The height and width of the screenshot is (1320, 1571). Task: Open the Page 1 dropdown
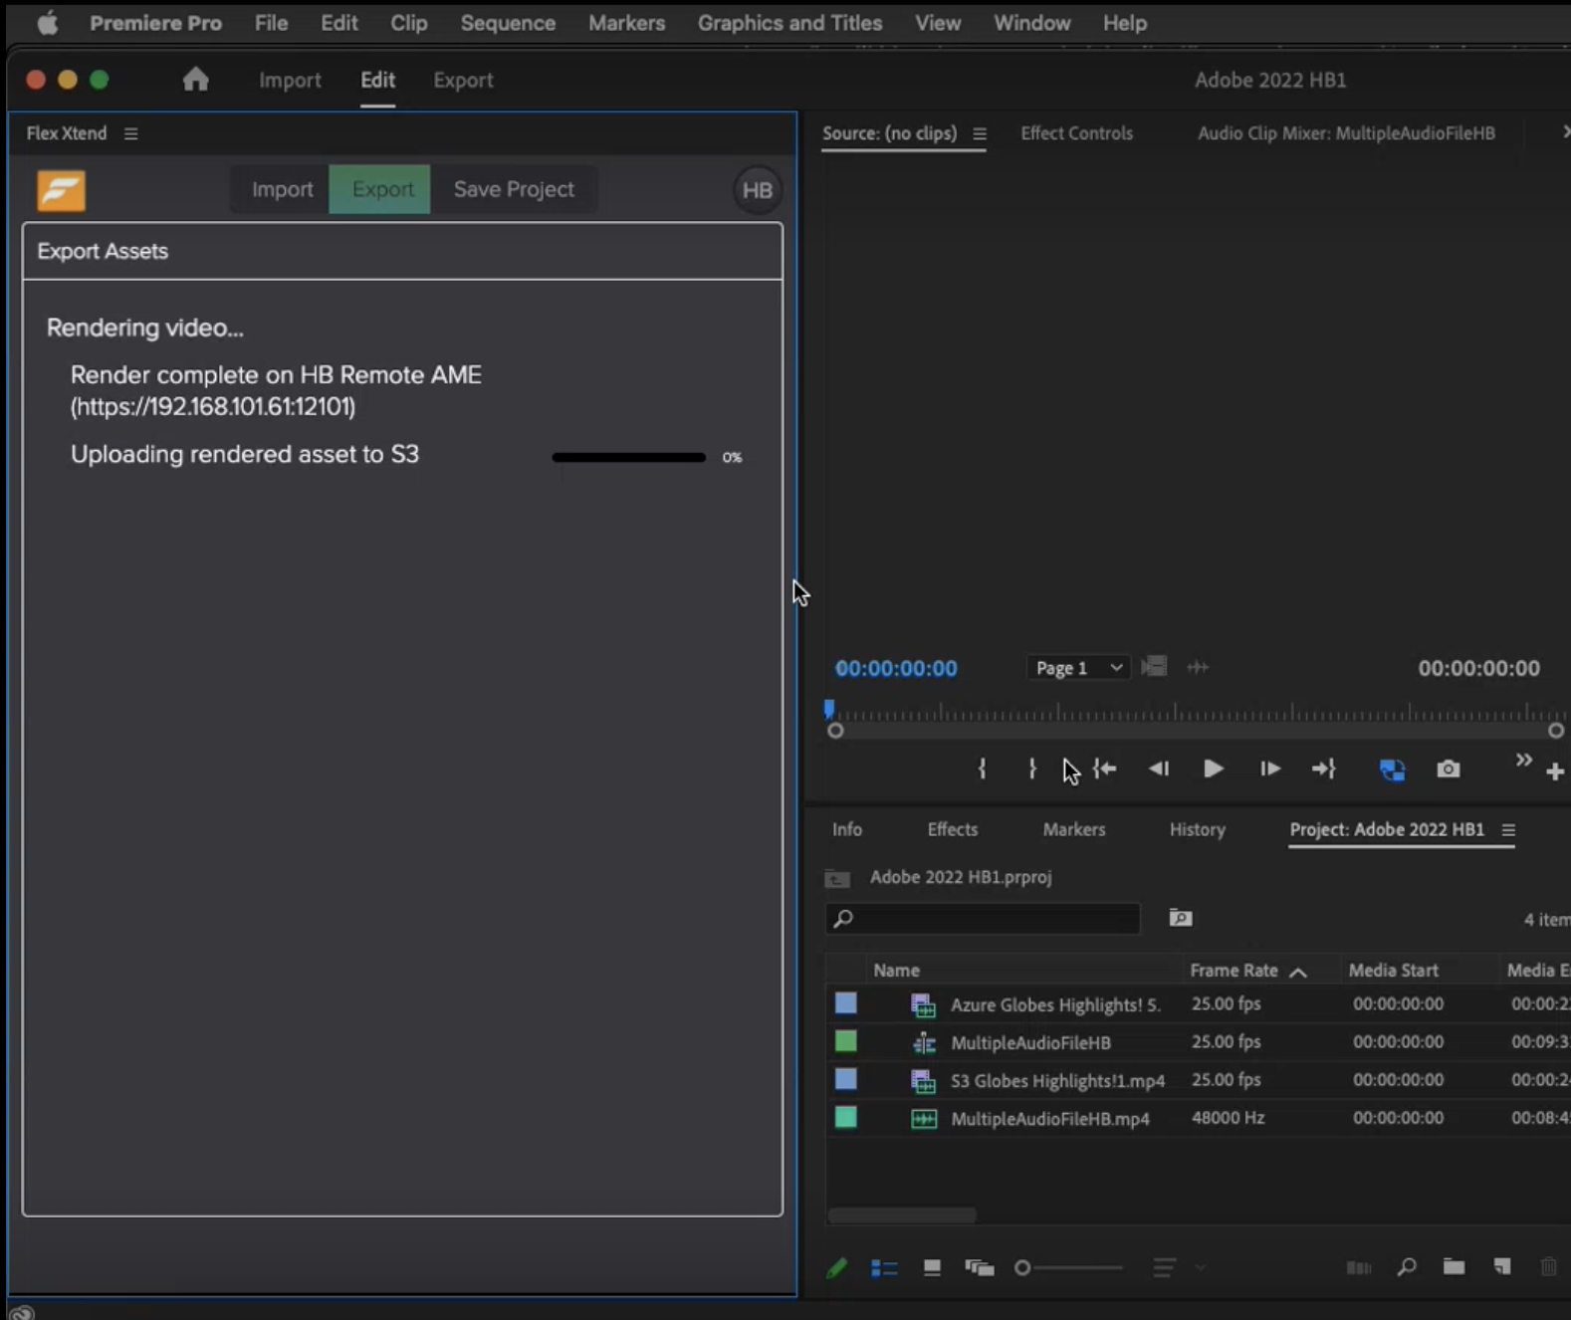1078,668
